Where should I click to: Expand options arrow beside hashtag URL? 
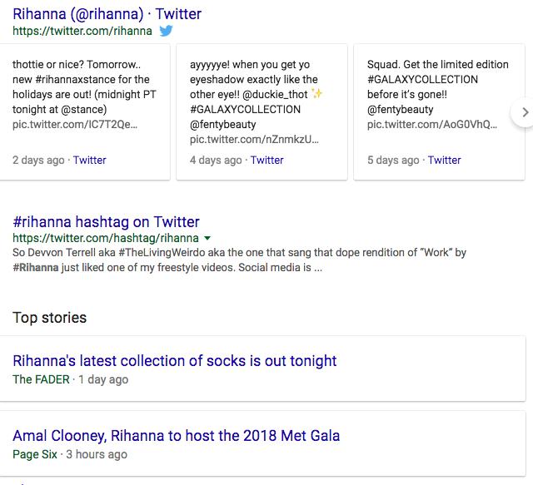coord(207,239)
